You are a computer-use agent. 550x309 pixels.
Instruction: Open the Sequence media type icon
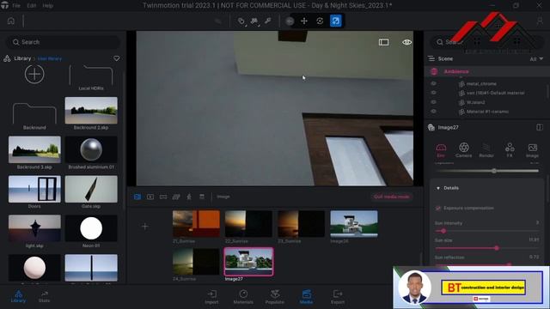(189, 197)
